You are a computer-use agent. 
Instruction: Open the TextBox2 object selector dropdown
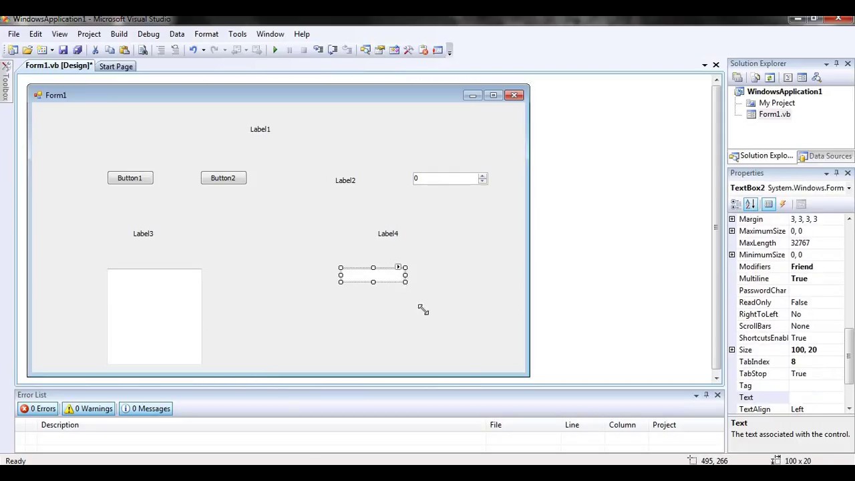point(849,188)
